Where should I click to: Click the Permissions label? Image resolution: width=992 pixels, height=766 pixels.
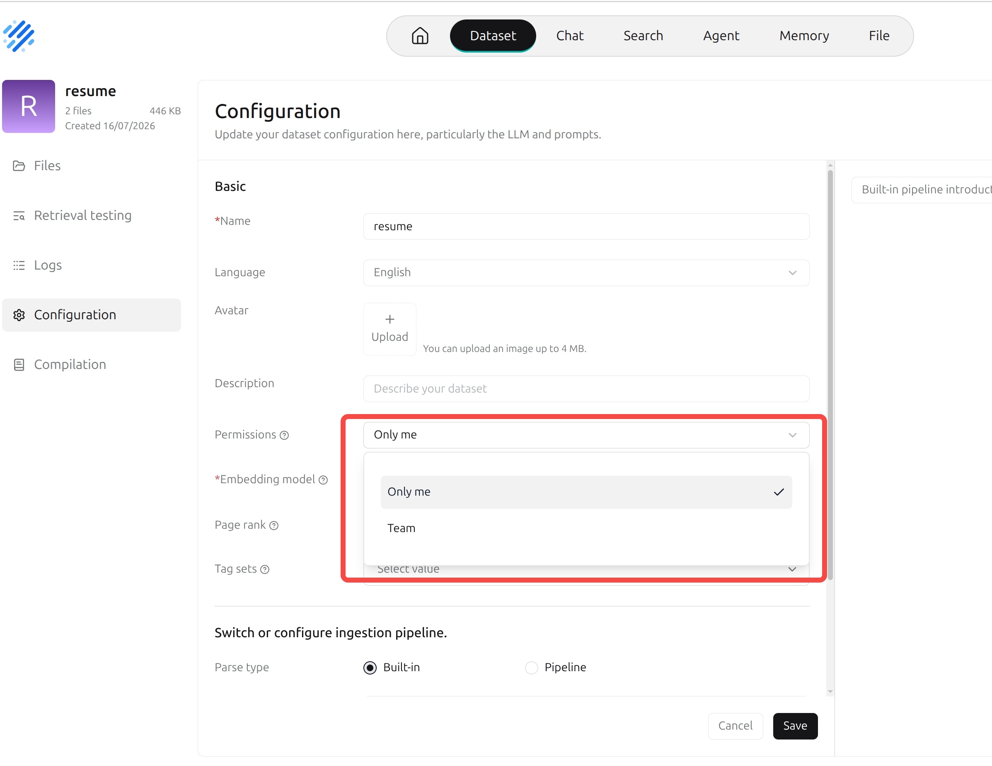click(245, 435)
